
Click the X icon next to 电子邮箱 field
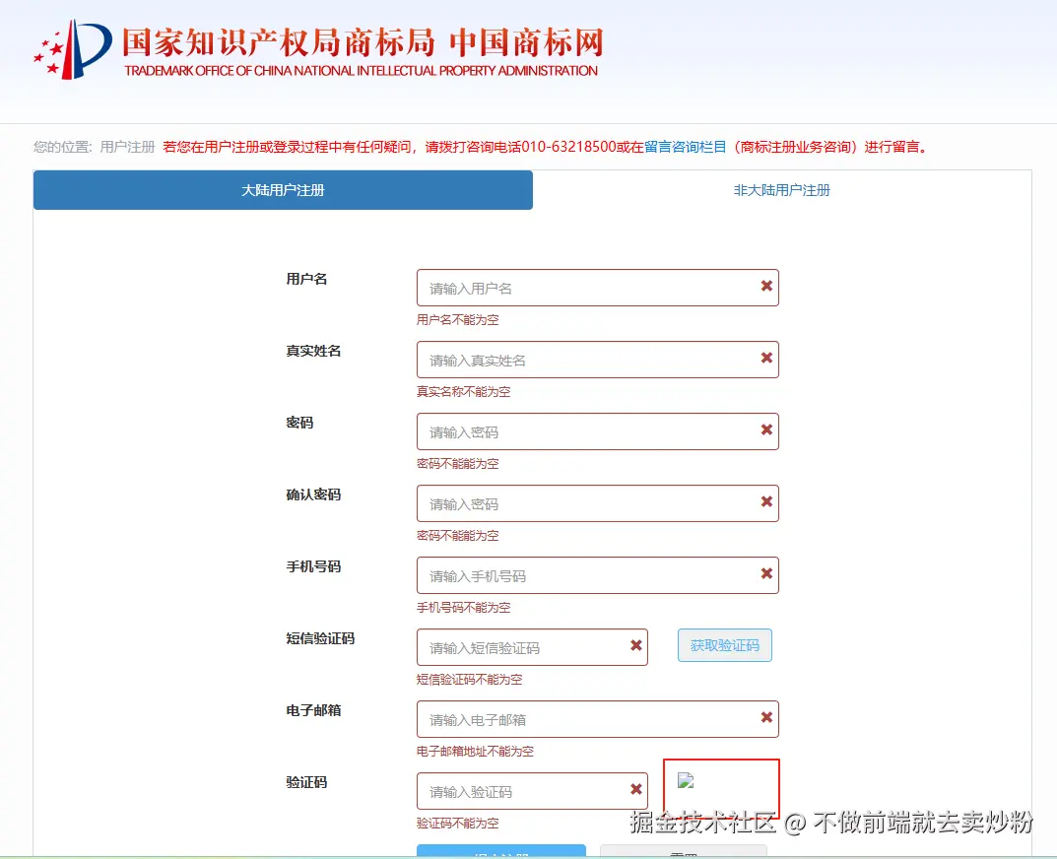tap(766, 718)
